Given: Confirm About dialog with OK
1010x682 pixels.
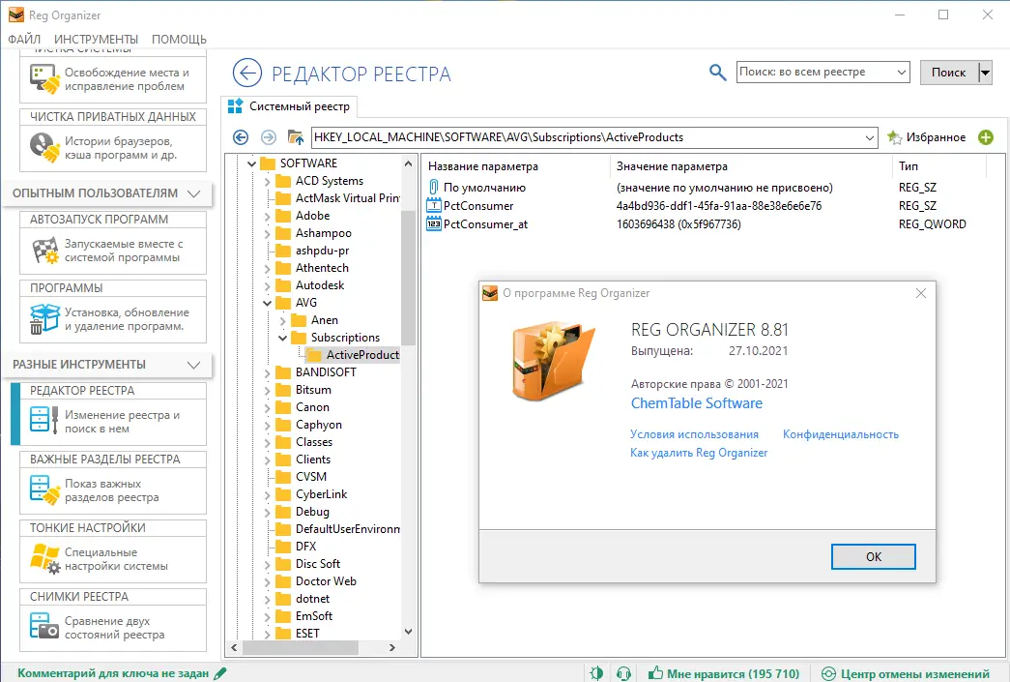Looking at the screenshot, I should click(x=873, y=556).
